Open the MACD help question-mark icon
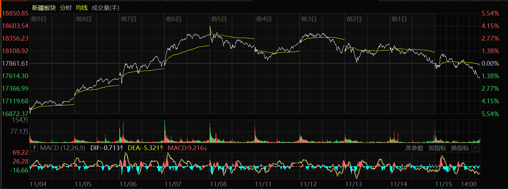This screenshot has height=189, width=508. click(34, 148)
